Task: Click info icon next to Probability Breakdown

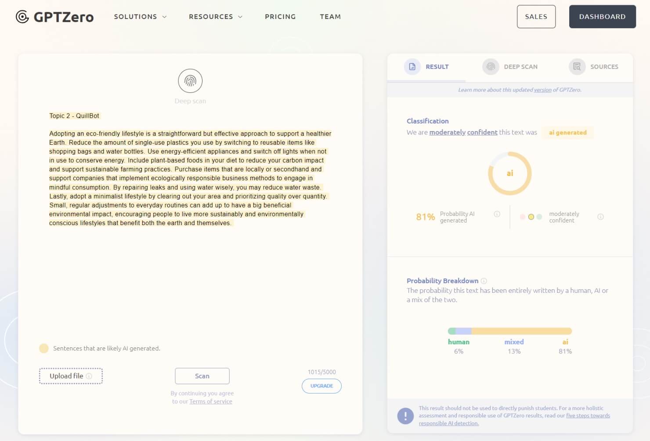Action: 484,281
